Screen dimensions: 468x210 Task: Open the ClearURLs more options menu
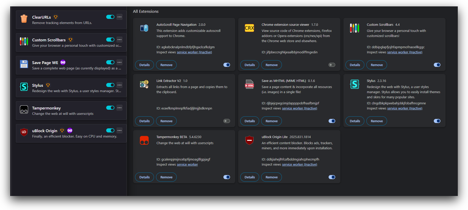tap(119, 17)
